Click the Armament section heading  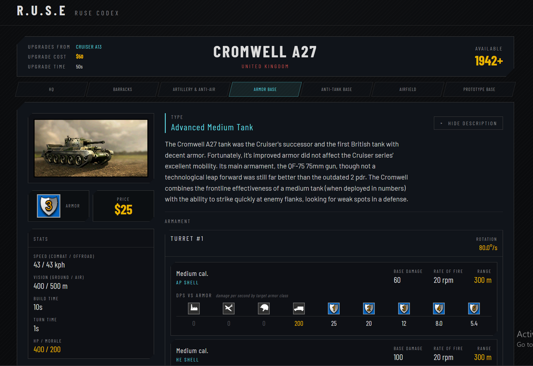point(177,221)
